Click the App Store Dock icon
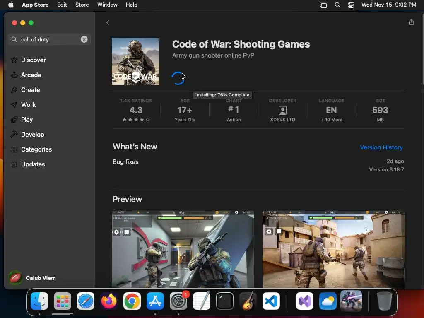Screen dimensions: 424x318 click(x=155, y=301)
